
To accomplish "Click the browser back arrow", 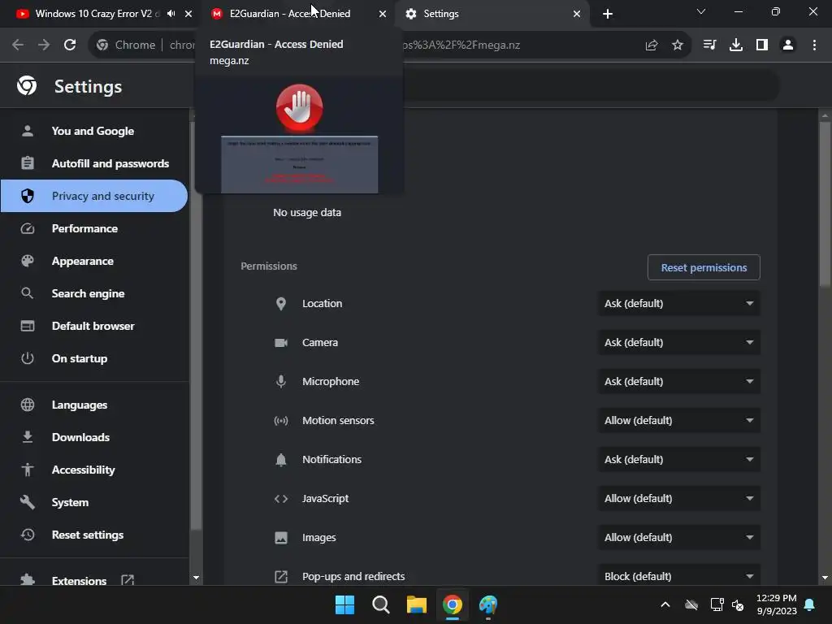I will coord(18,45).
